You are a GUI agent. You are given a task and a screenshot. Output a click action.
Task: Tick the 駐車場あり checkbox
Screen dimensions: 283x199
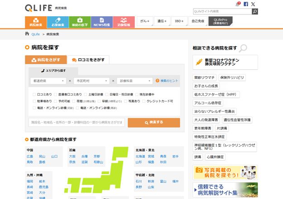[x=34, y=101]
